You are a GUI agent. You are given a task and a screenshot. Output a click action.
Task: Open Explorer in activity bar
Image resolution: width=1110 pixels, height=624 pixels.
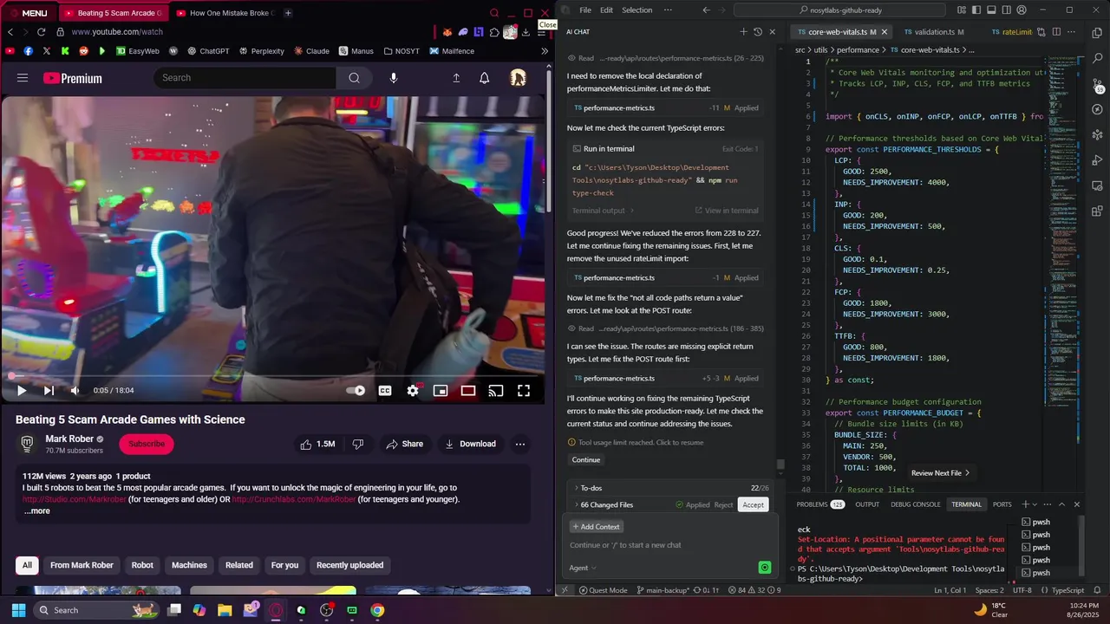point(1098,33)
